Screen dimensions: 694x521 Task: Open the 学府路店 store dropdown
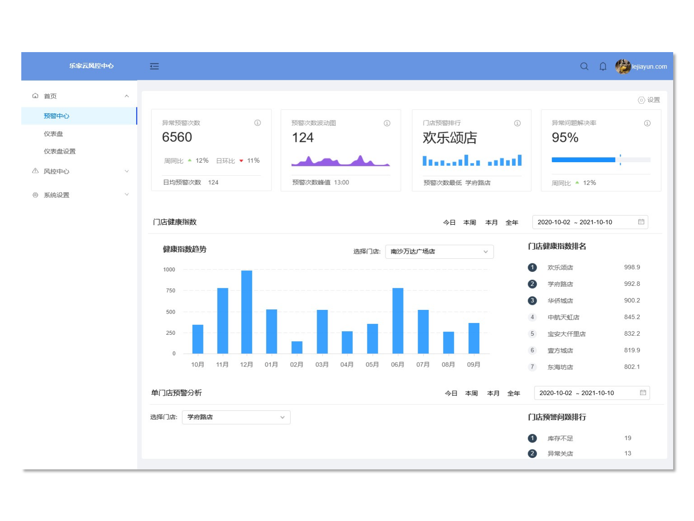coord(236,417)
